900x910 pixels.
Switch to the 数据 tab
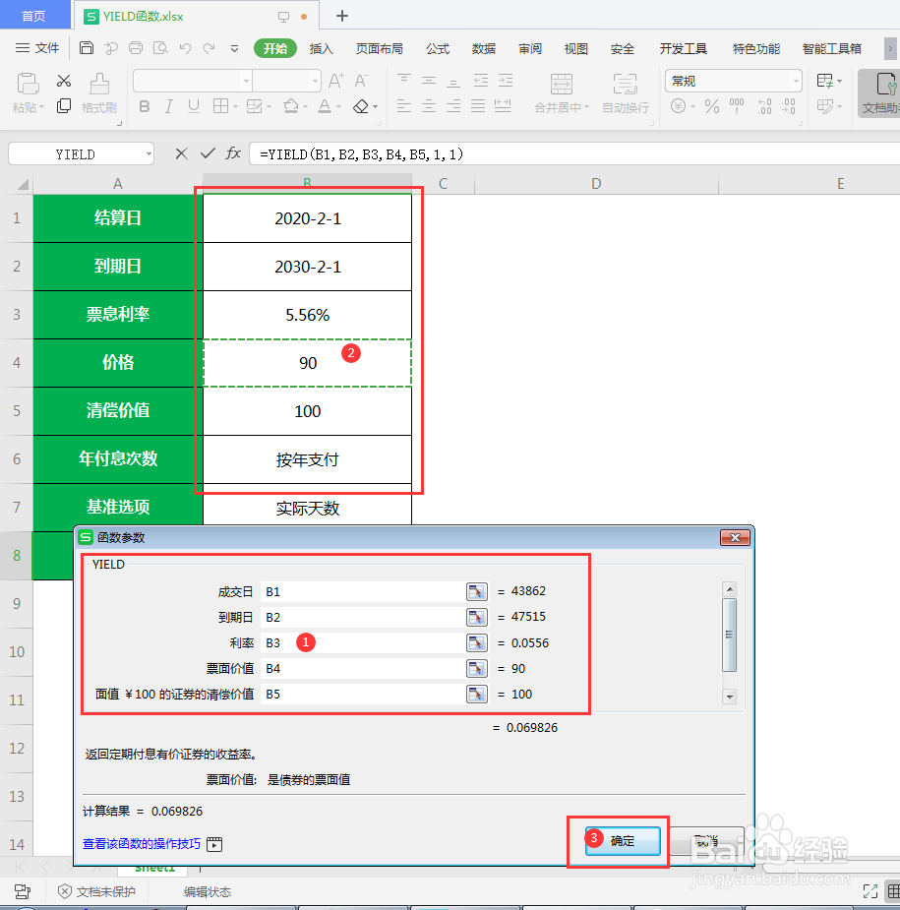tap(483, 49)
